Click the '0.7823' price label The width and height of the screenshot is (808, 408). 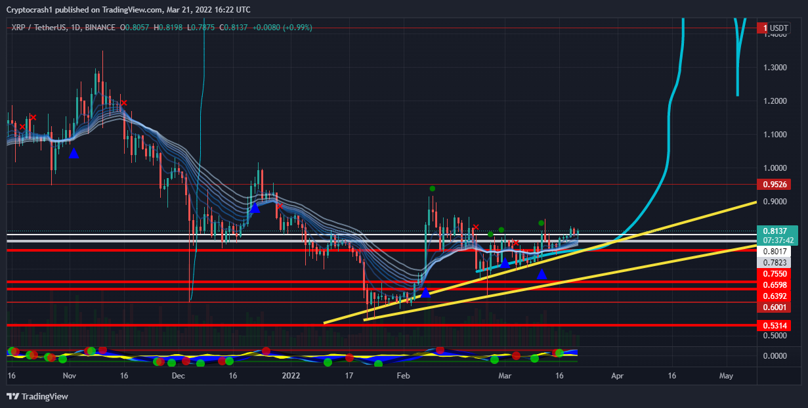point(775,262)
